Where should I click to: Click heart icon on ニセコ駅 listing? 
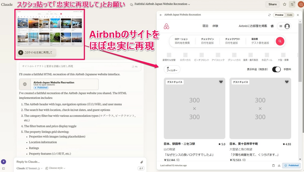[x=221, y=82]
